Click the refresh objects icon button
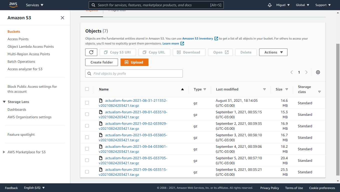The width and height of the screenshot is (340, 192). [x=91, y=52]
